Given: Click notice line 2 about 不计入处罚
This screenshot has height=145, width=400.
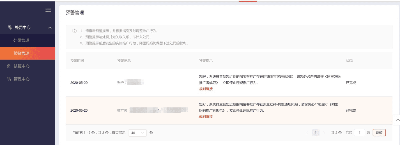Looking at the screenshot, I should click(x=116, y=37).
